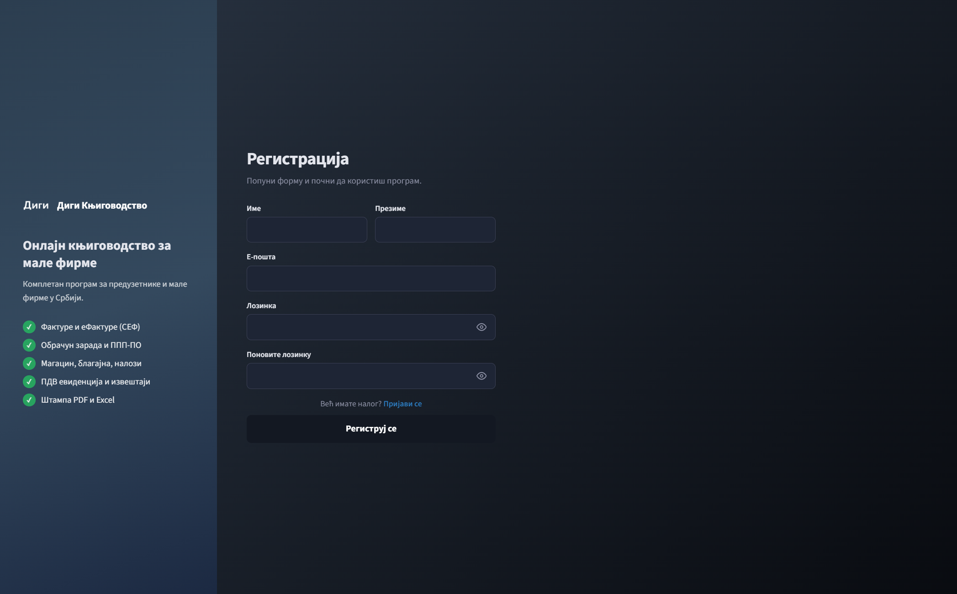Viewport: 957px width, 594px height.
Task: Click the checkmark icon beside Фактуре и еФактуре
Action: (x=29, y=327)
